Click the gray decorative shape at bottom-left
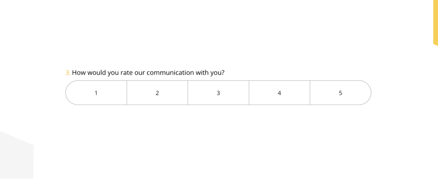 tap(15, 158)
